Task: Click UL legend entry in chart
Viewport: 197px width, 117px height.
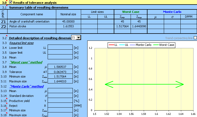Action: (124, 45)
